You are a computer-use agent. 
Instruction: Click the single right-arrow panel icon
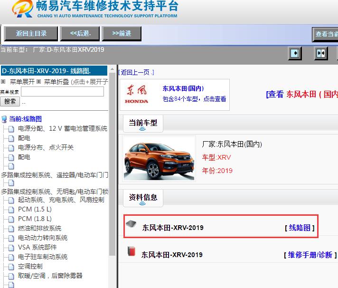tap(295, 53)
